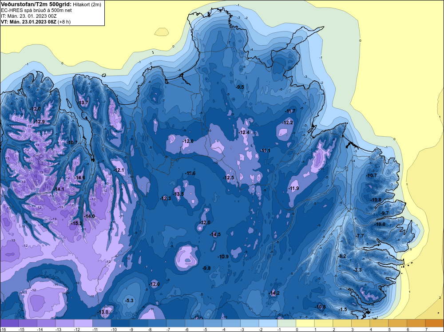Click the -11.9 temperature label
This screenshot has height=332, width=444.
[x=293, y=189]
